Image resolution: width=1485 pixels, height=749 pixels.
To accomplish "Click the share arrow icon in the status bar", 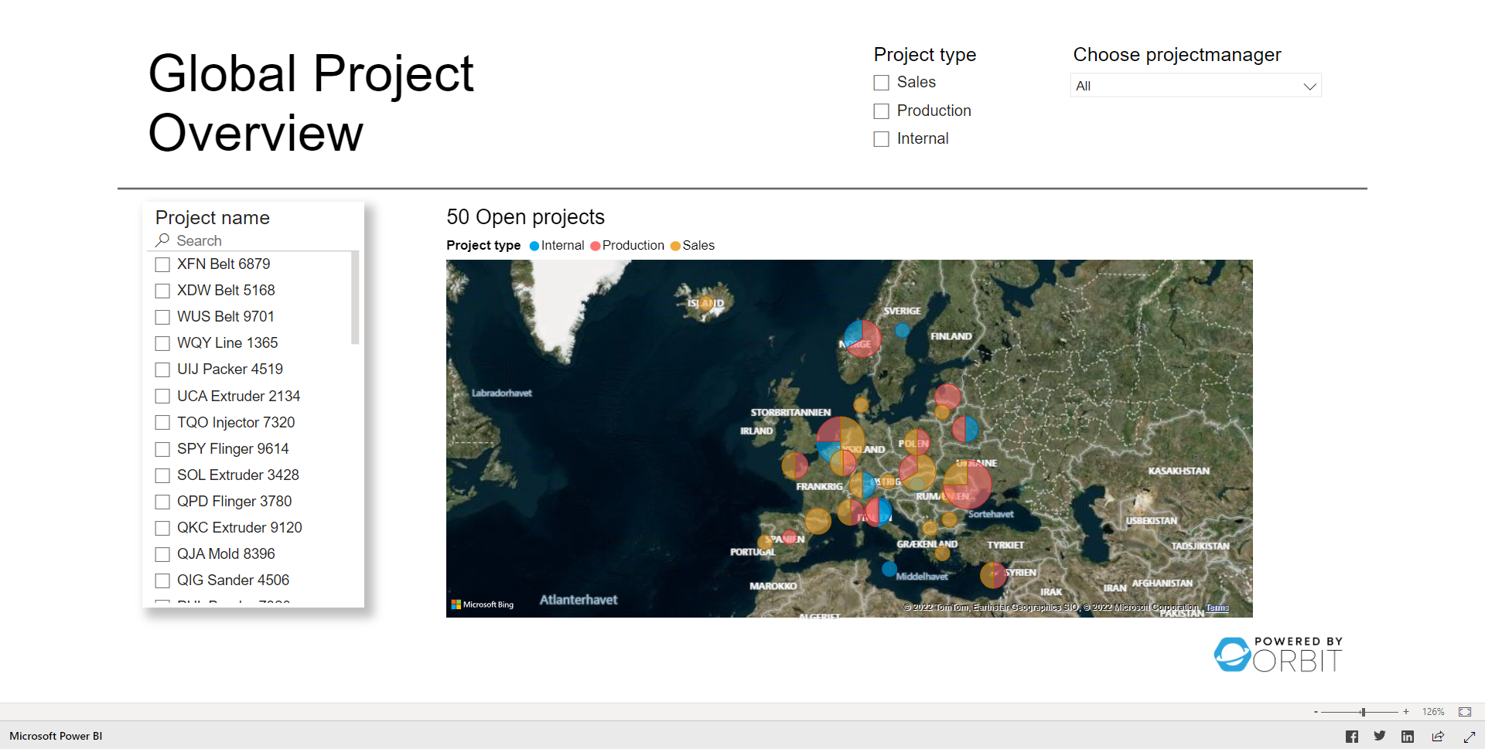I will coord(1439,736).
